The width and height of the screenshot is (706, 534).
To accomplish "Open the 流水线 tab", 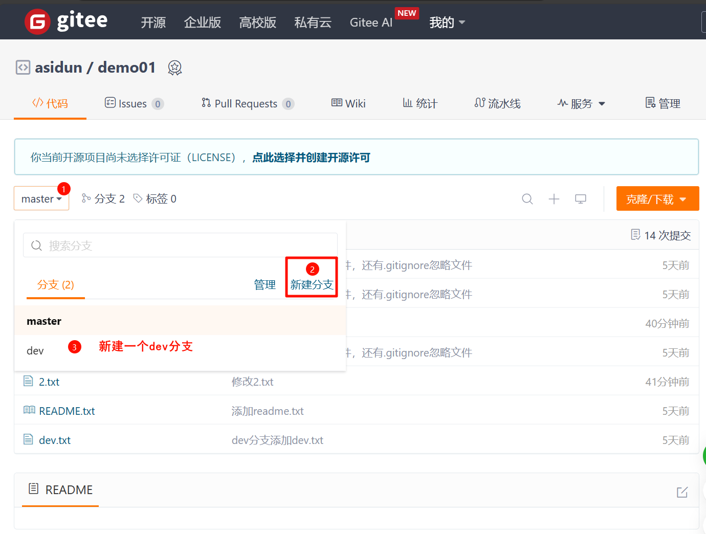I will [497, 103].
